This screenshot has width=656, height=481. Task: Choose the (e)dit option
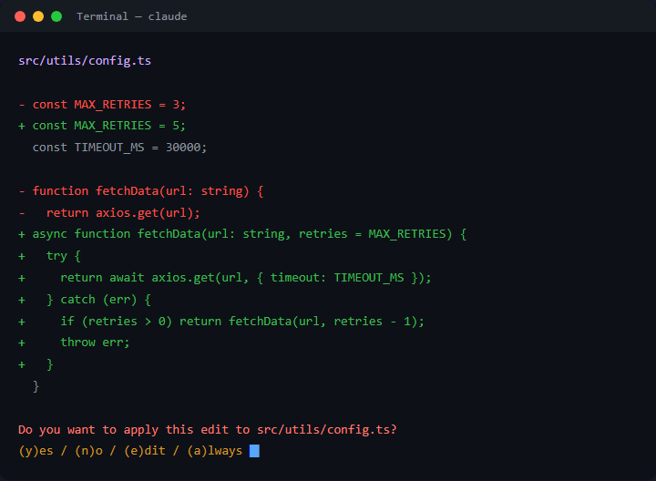click(x=145, y=451)
